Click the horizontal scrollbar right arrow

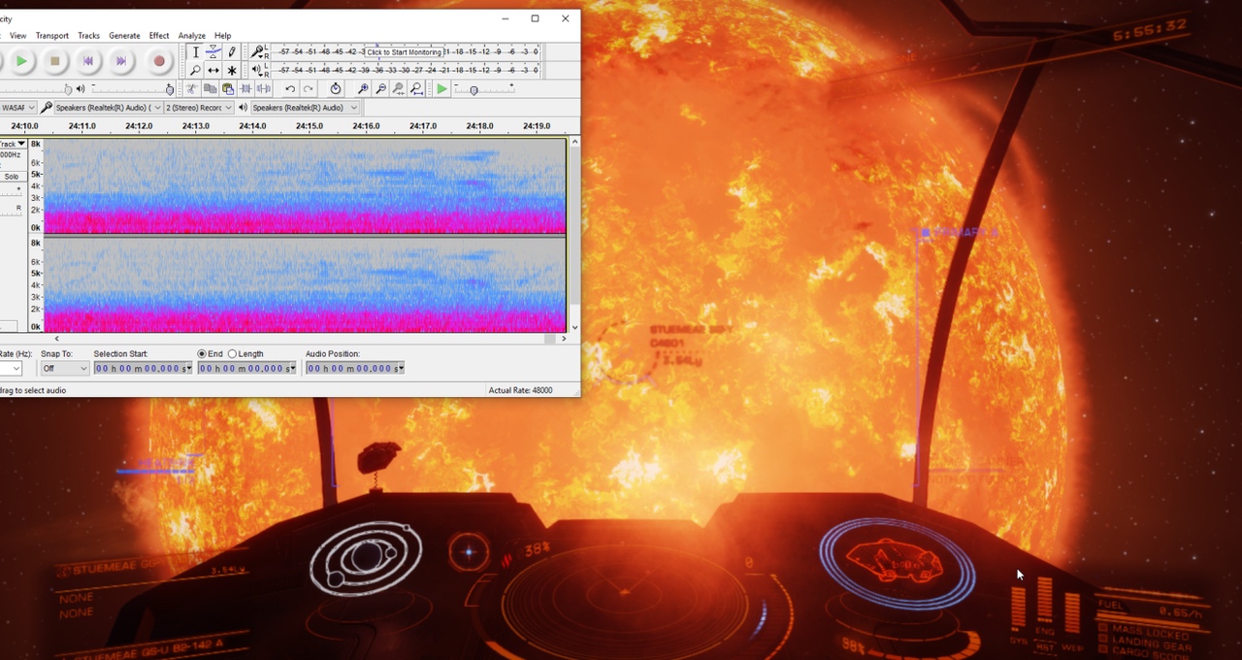pyautogui.click(x=564, y=339)
